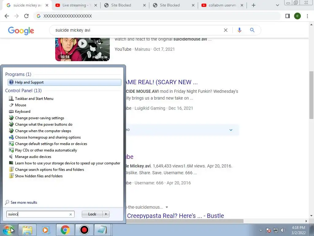Image resolution: width=314 pixels, height=236 pixels.
Task: Click the Windows Start orb
Action: [x=9, y=230]
